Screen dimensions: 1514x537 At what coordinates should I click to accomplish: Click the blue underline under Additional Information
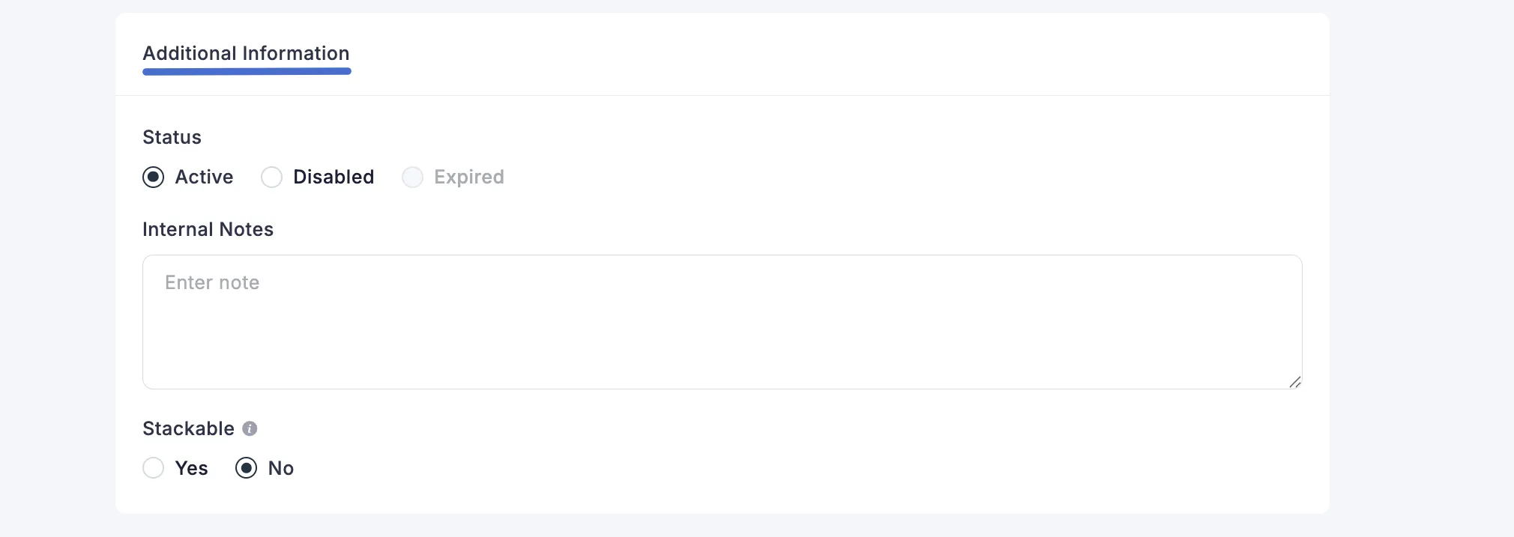click(247, 70)
